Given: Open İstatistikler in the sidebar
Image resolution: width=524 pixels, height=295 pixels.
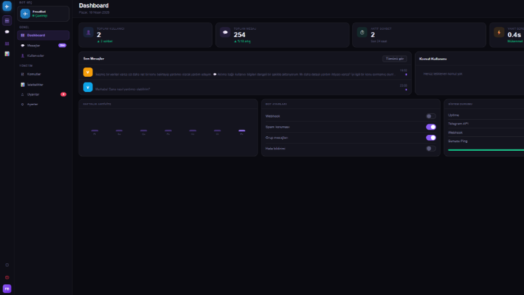Looking at the screenshot, I should [43, 85].
